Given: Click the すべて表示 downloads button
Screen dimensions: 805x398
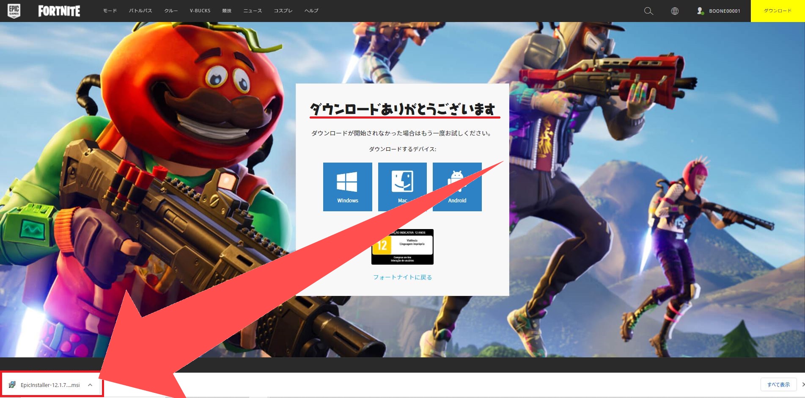Looking at the screenshot, I should (778, 385).
